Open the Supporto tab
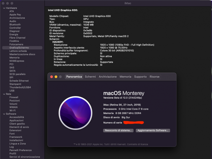The image size is (212, 159). (140, 77)
